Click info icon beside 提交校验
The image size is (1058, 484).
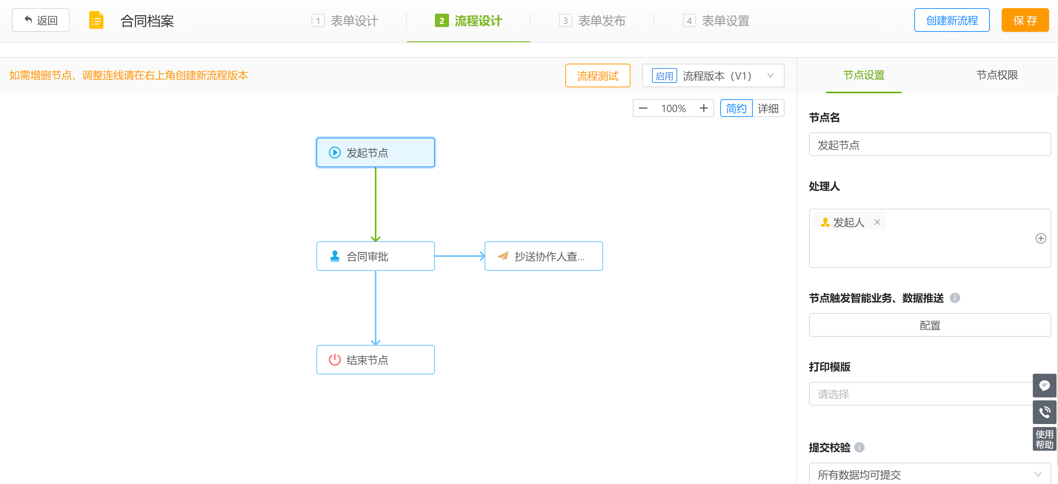pos(859,447)
